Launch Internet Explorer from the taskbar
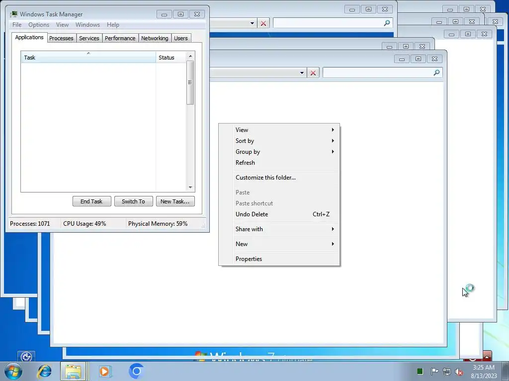This screenshot has width=509, height=381. (44, 371)
